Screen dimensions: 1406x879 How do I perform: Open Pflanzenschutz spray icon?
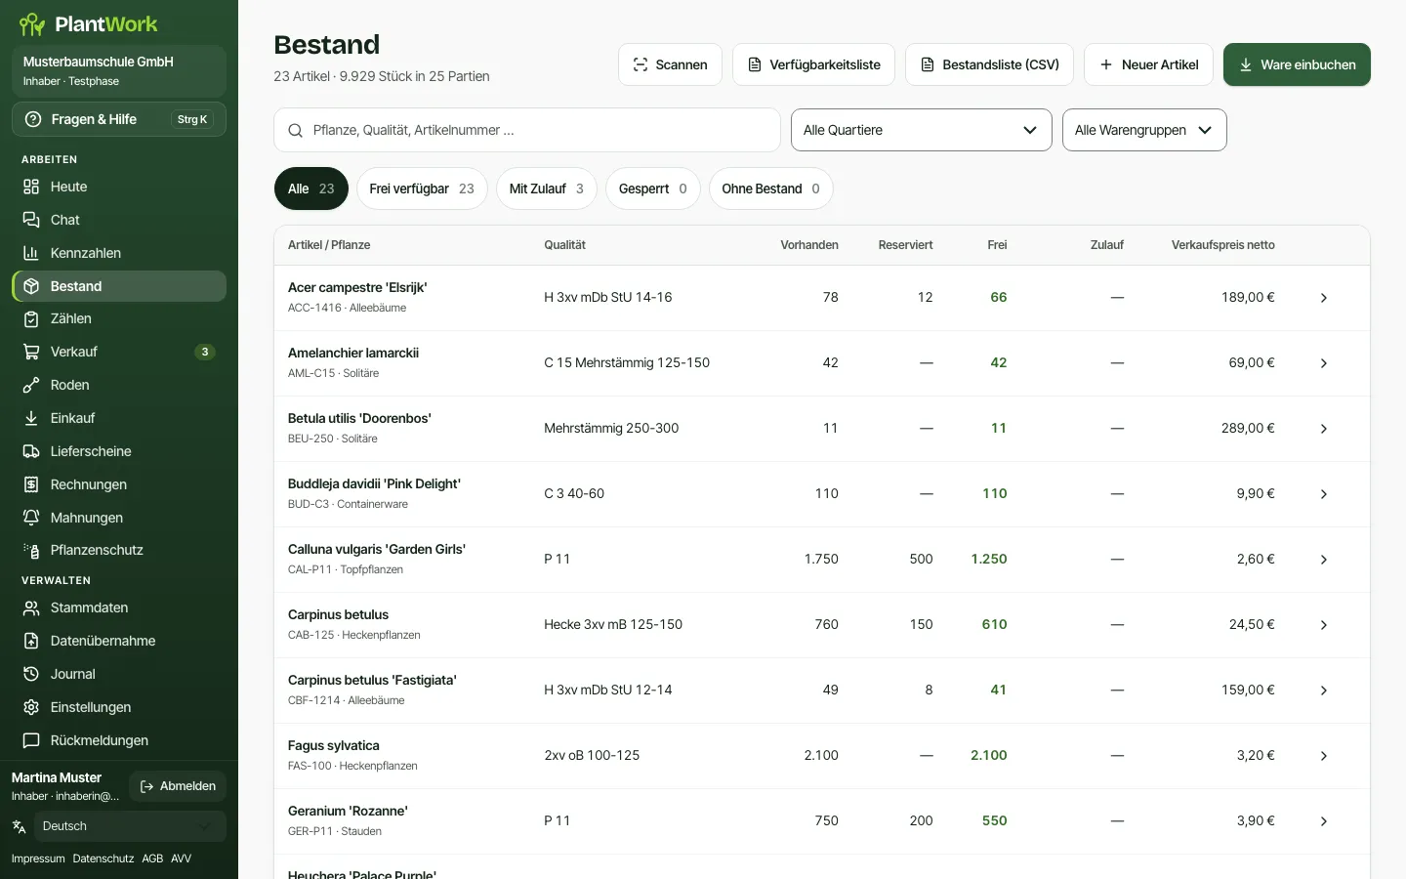(x=31, y=550)
